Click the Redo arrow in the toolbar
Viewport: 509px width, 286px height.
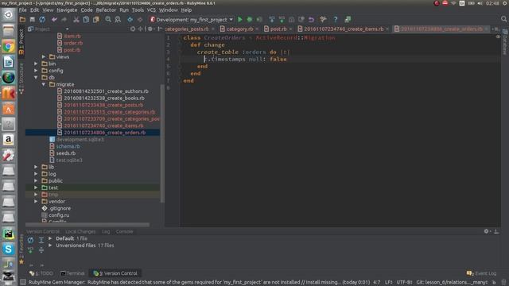click(x=64, y=20)
